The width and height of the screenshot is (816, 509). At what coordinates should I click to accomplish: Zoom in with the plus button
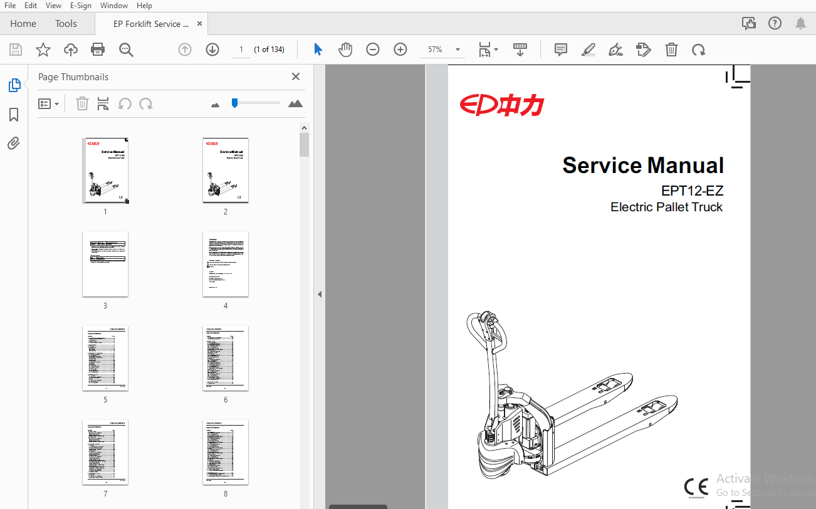click(400, 50)
